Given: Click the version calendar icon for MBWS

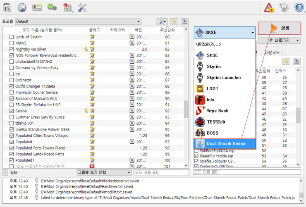Looking at the screenshot, I should tap(132, 43).
